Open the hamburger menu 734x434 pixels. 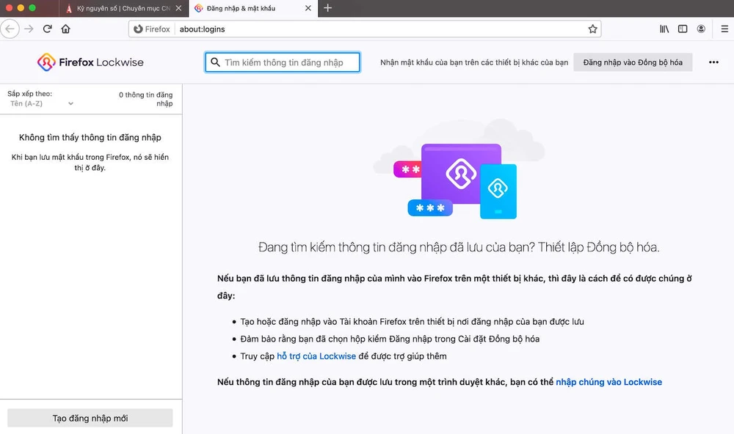(725, 29)
